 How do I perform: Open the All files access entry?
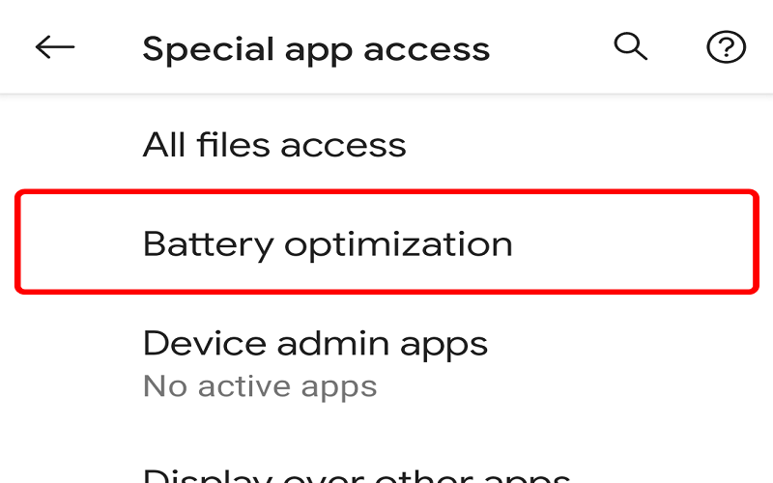(386, 145)
